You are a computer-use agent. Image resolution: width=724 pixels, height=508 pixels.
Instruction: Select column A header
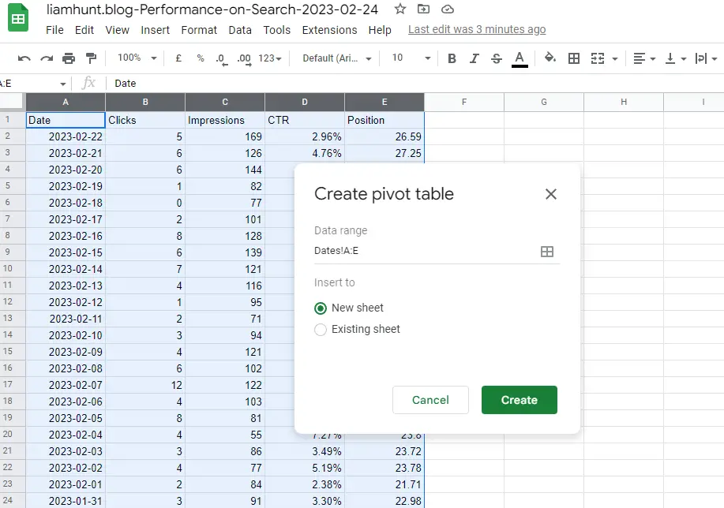(x=66, y=102)
